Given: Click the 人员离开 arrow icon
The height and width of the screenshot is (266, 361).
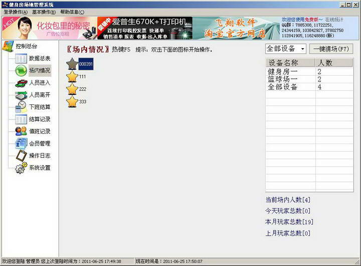Looking at the screenshot, I should point(21,95).
